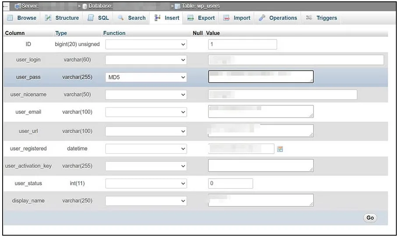Click the Server breadcrumb link
Image resolution: width=399 pixels, height=237 pixels.
(x=29, y=6)
